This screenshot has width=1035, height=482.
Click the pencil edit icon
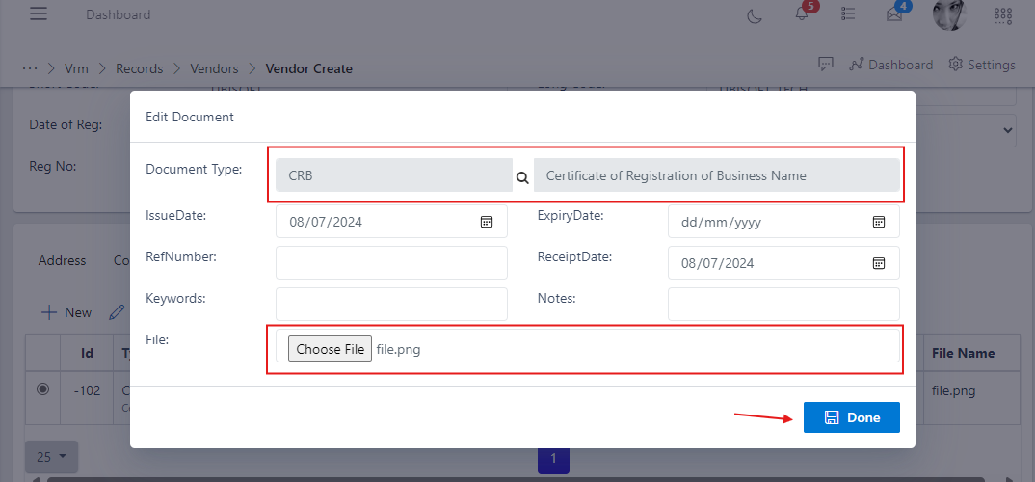pos(117,312)
